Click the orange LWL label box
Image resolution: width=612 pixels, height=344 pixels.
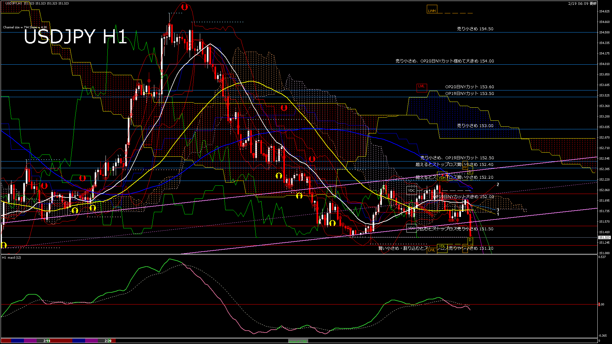point(432,250)
